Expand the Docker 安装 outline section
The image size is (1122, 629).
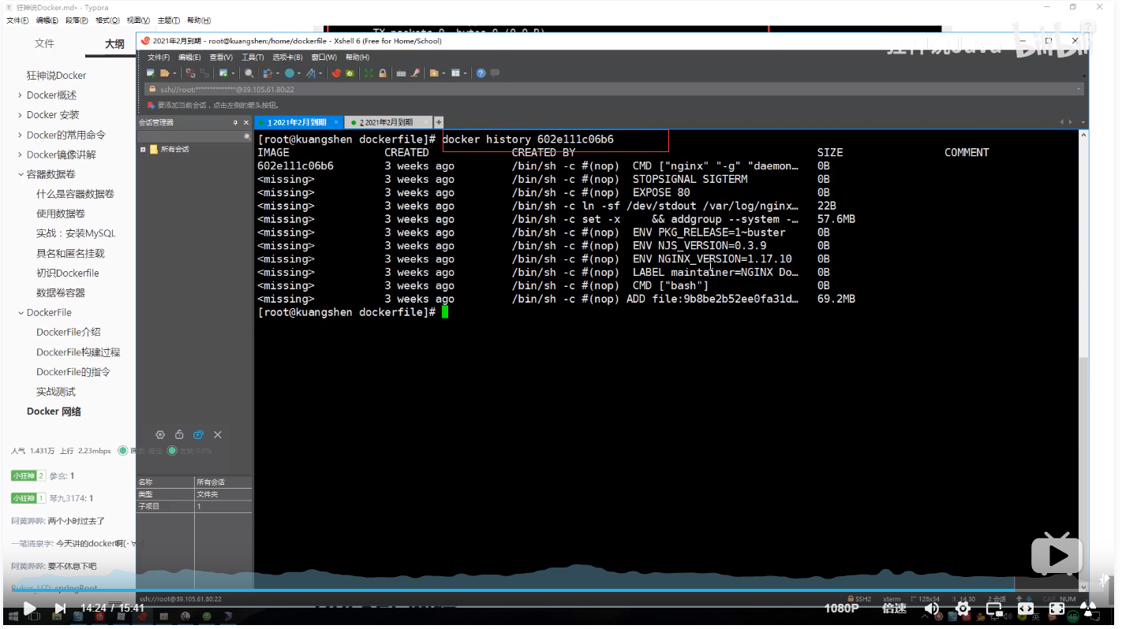click(20, 115)
